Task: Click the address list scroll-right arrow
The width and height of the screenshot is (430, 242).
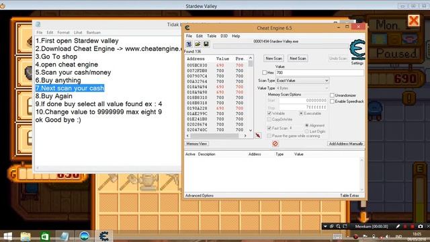Action: point(245,136)
